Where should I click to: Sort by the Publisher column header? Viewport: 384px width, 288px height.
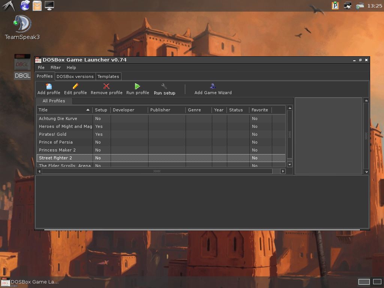[x=167, y=110]
